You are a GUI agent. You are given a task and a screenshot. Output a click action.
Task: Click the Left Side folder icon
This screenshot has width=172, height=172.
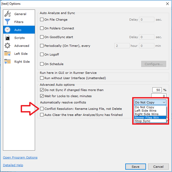tap(7, 54)
